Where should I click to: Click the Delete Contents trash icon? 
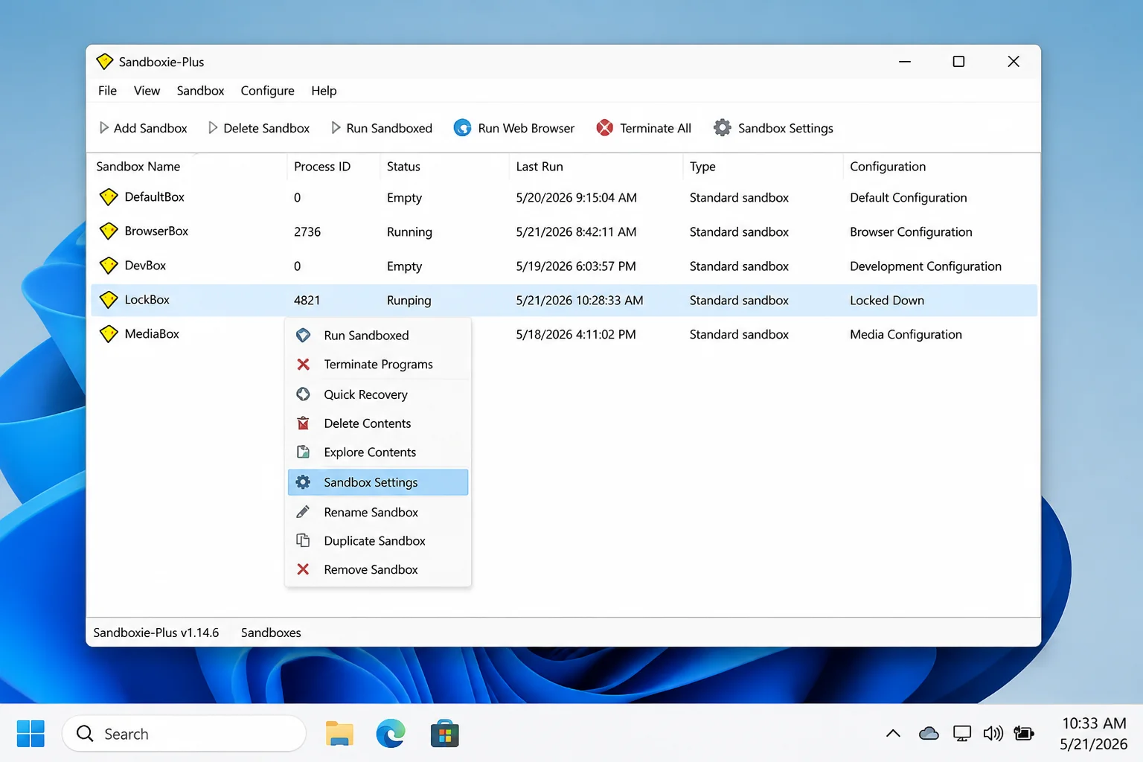(x=303, y=423)
